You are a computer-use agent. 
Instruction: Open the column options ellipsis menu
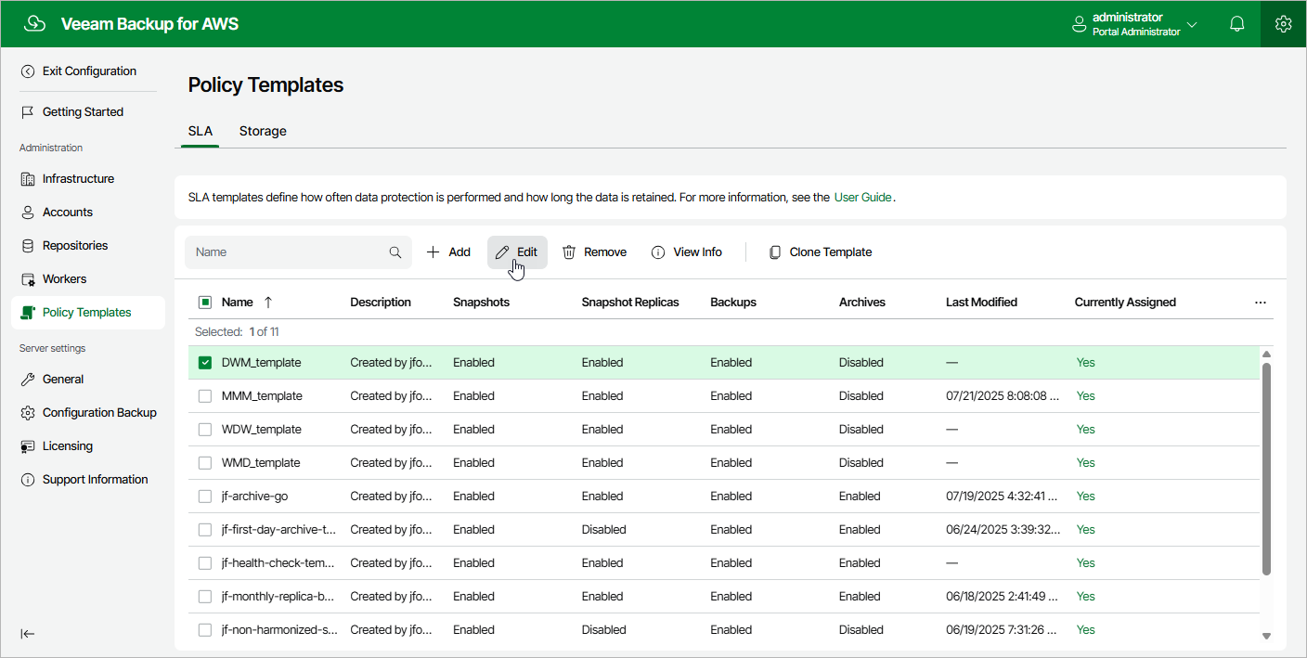click(1260, 303)
